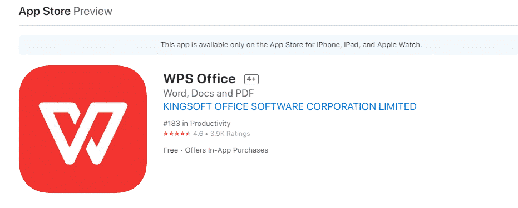Click the Preview label in the header
This screenshot has width=518, height=208.
coord(93,11)
